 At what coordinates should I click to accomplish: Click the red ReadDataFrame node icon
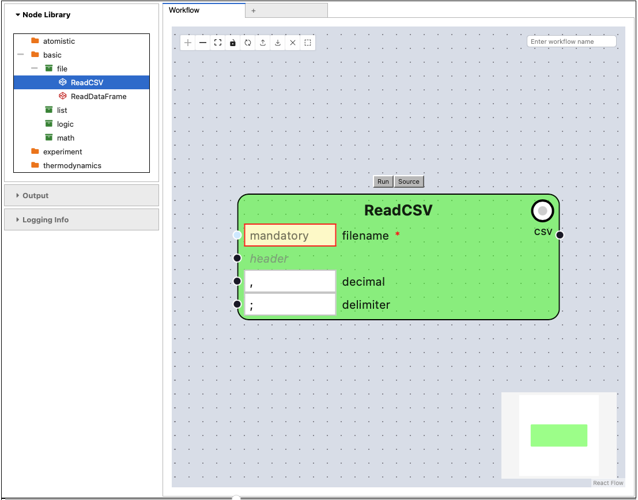[x=63, y=96]
